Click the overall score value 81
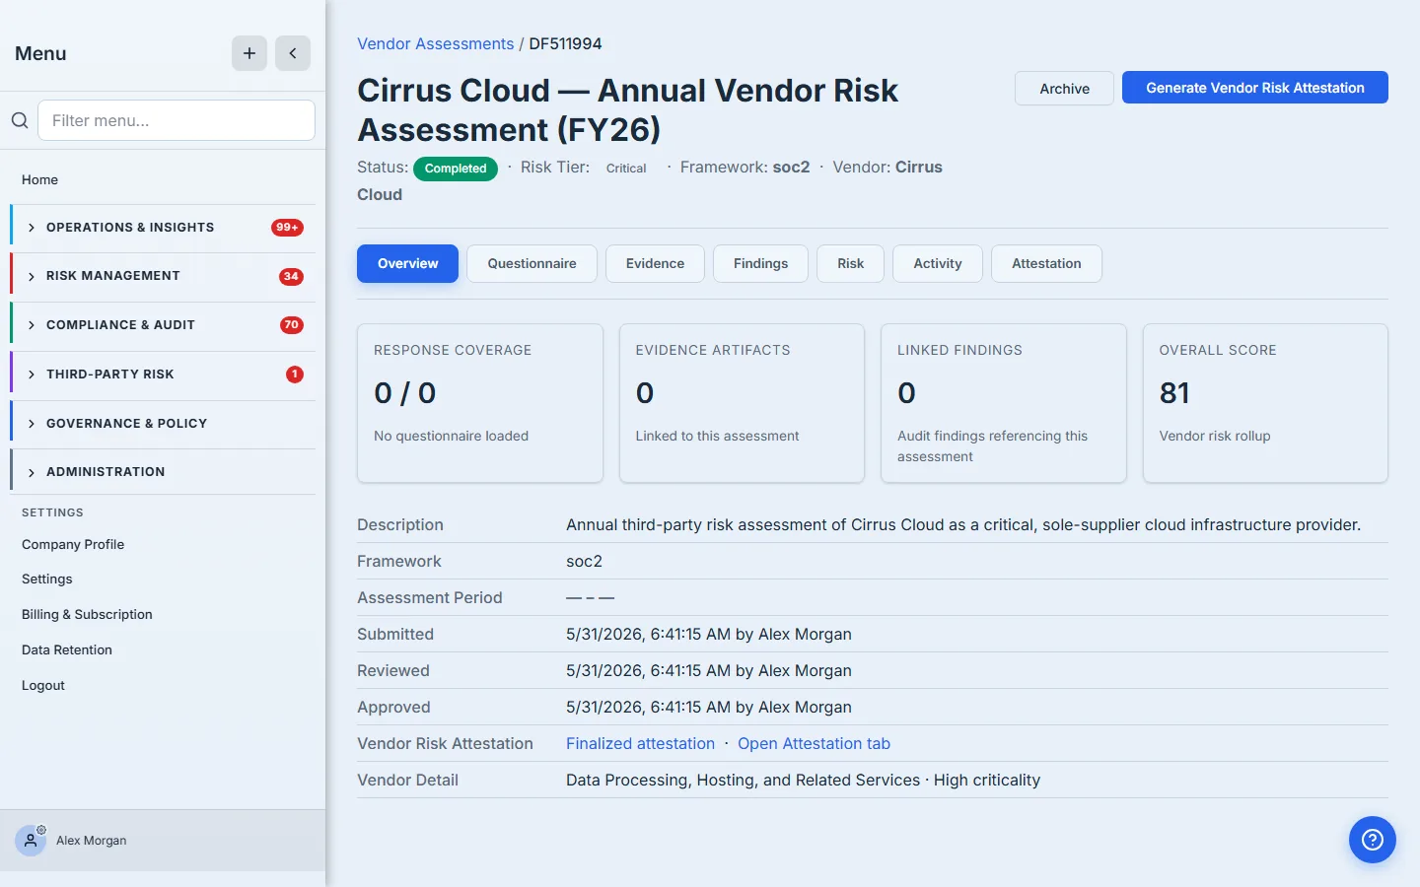1420x887 pixels. pos(1174,393)
